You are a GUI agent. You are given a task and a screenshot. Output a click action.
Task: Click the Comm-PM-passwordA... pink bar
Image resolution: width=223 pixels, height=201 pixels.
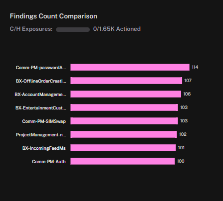click(130, 67)
